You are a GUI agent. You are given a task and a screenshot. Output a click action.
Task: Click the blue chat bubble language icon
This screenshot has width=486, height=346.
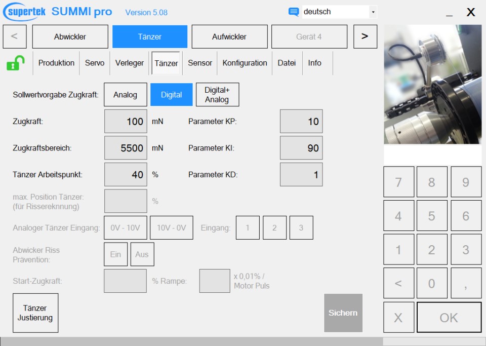293,12
